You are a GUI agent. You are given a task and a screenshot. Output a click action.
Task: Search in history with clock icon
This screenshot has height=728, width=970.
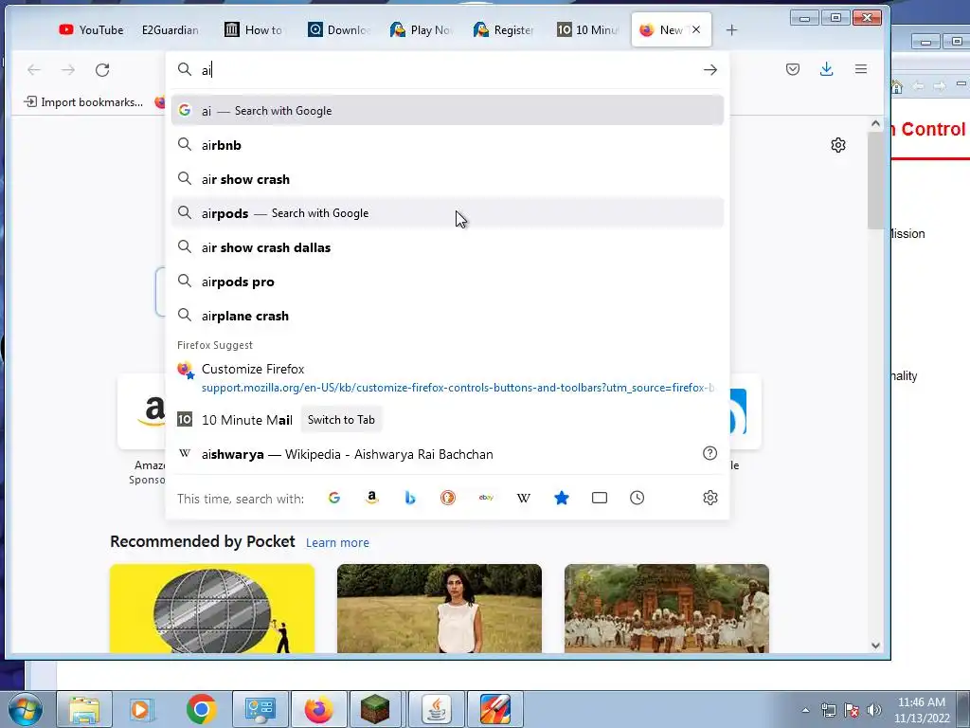[638, 498]
